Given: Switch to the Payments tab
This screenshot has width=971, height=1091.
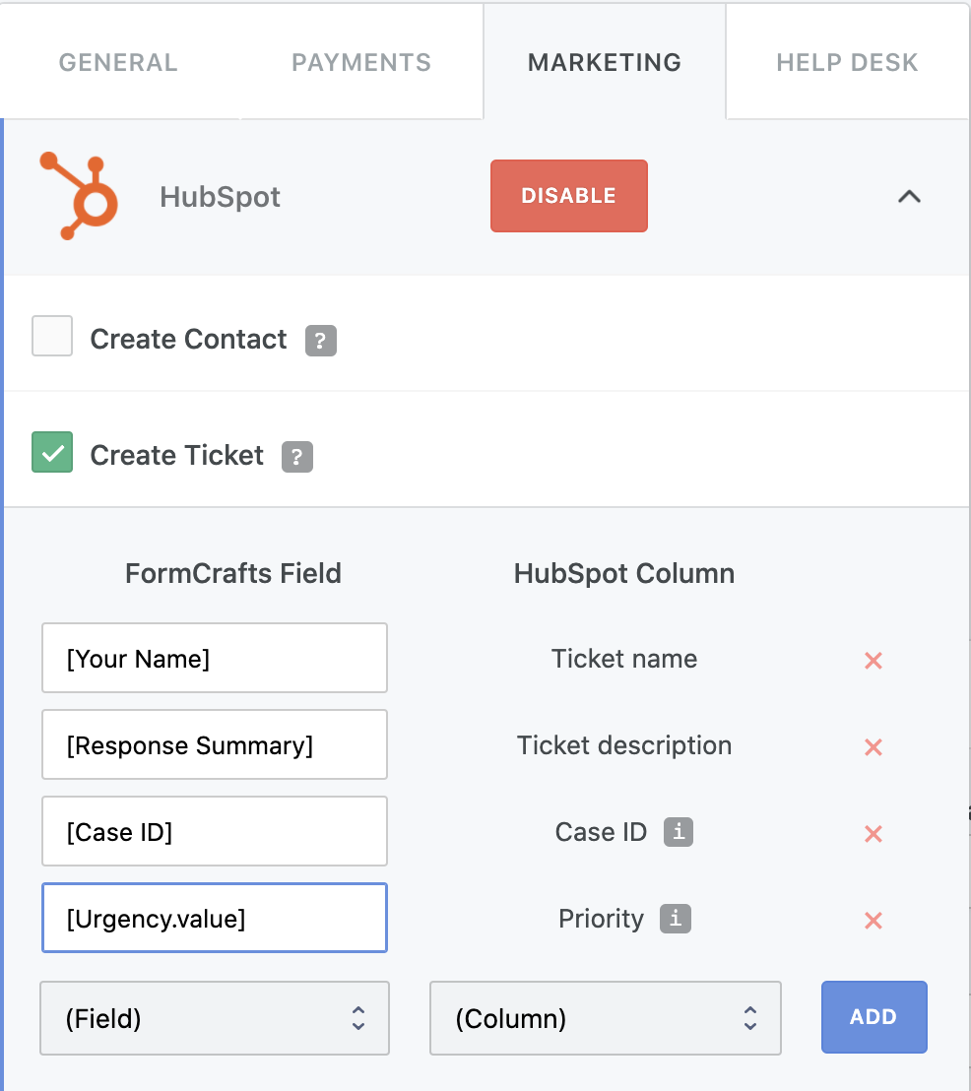Looking at the screenshot, I should (x=361, y=63).
